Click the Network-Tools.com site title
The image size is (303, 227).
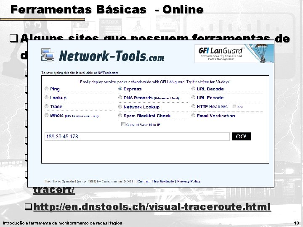112,56
